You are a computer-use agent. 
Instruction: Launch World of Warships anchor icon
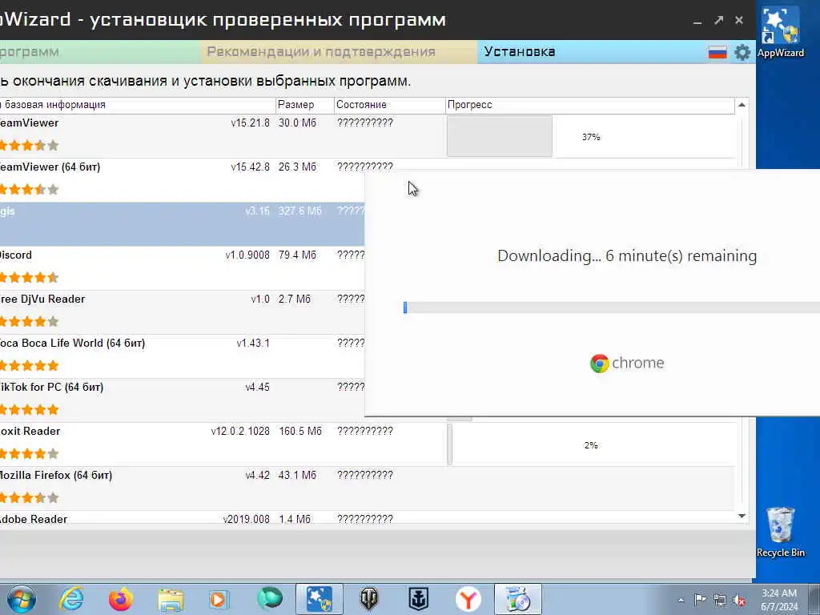pyautogui.click(x=418, y=599)
